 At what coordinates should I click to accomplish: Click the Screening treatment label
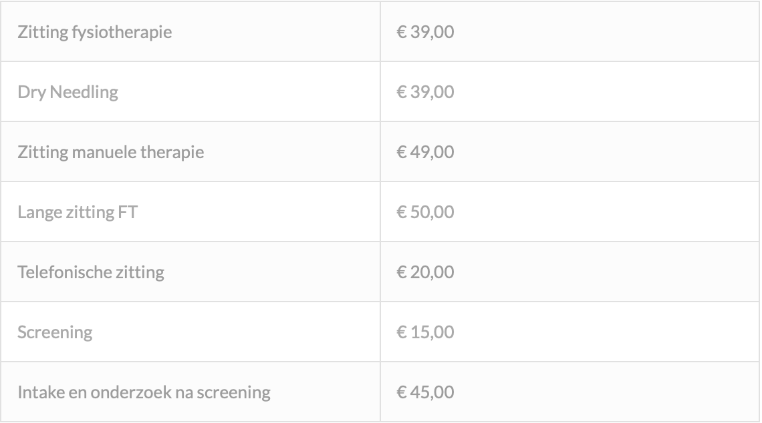click(x=55, y=332)
